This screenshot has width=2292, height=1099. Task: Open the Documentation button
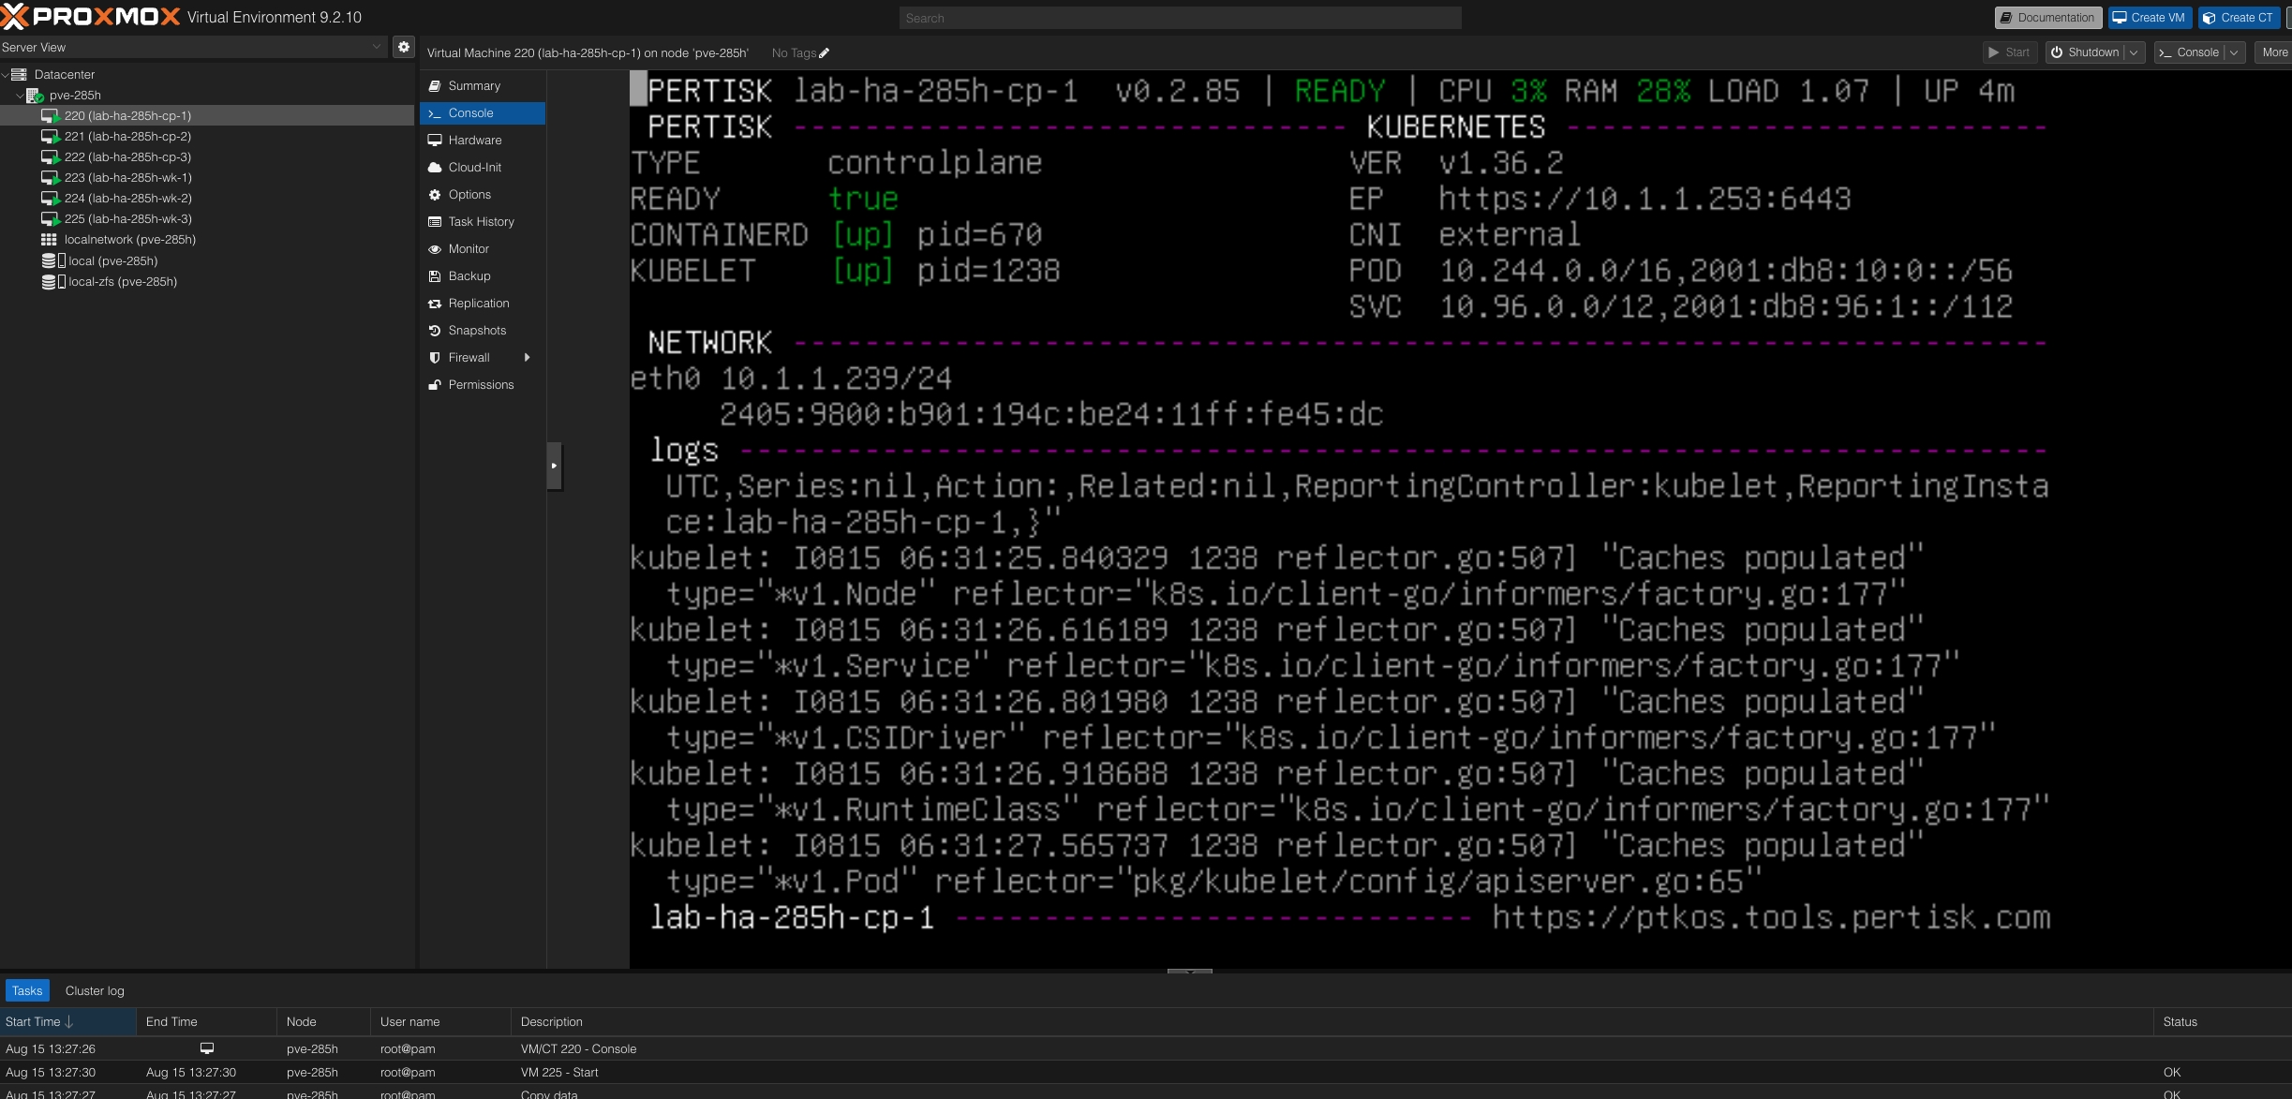[2047, 18]
